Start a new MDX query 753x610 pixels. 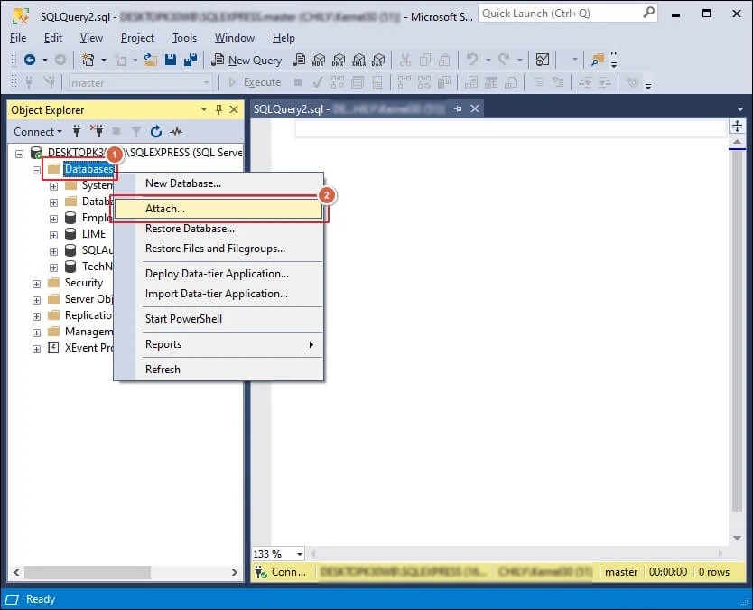click(x=319, y=60)
